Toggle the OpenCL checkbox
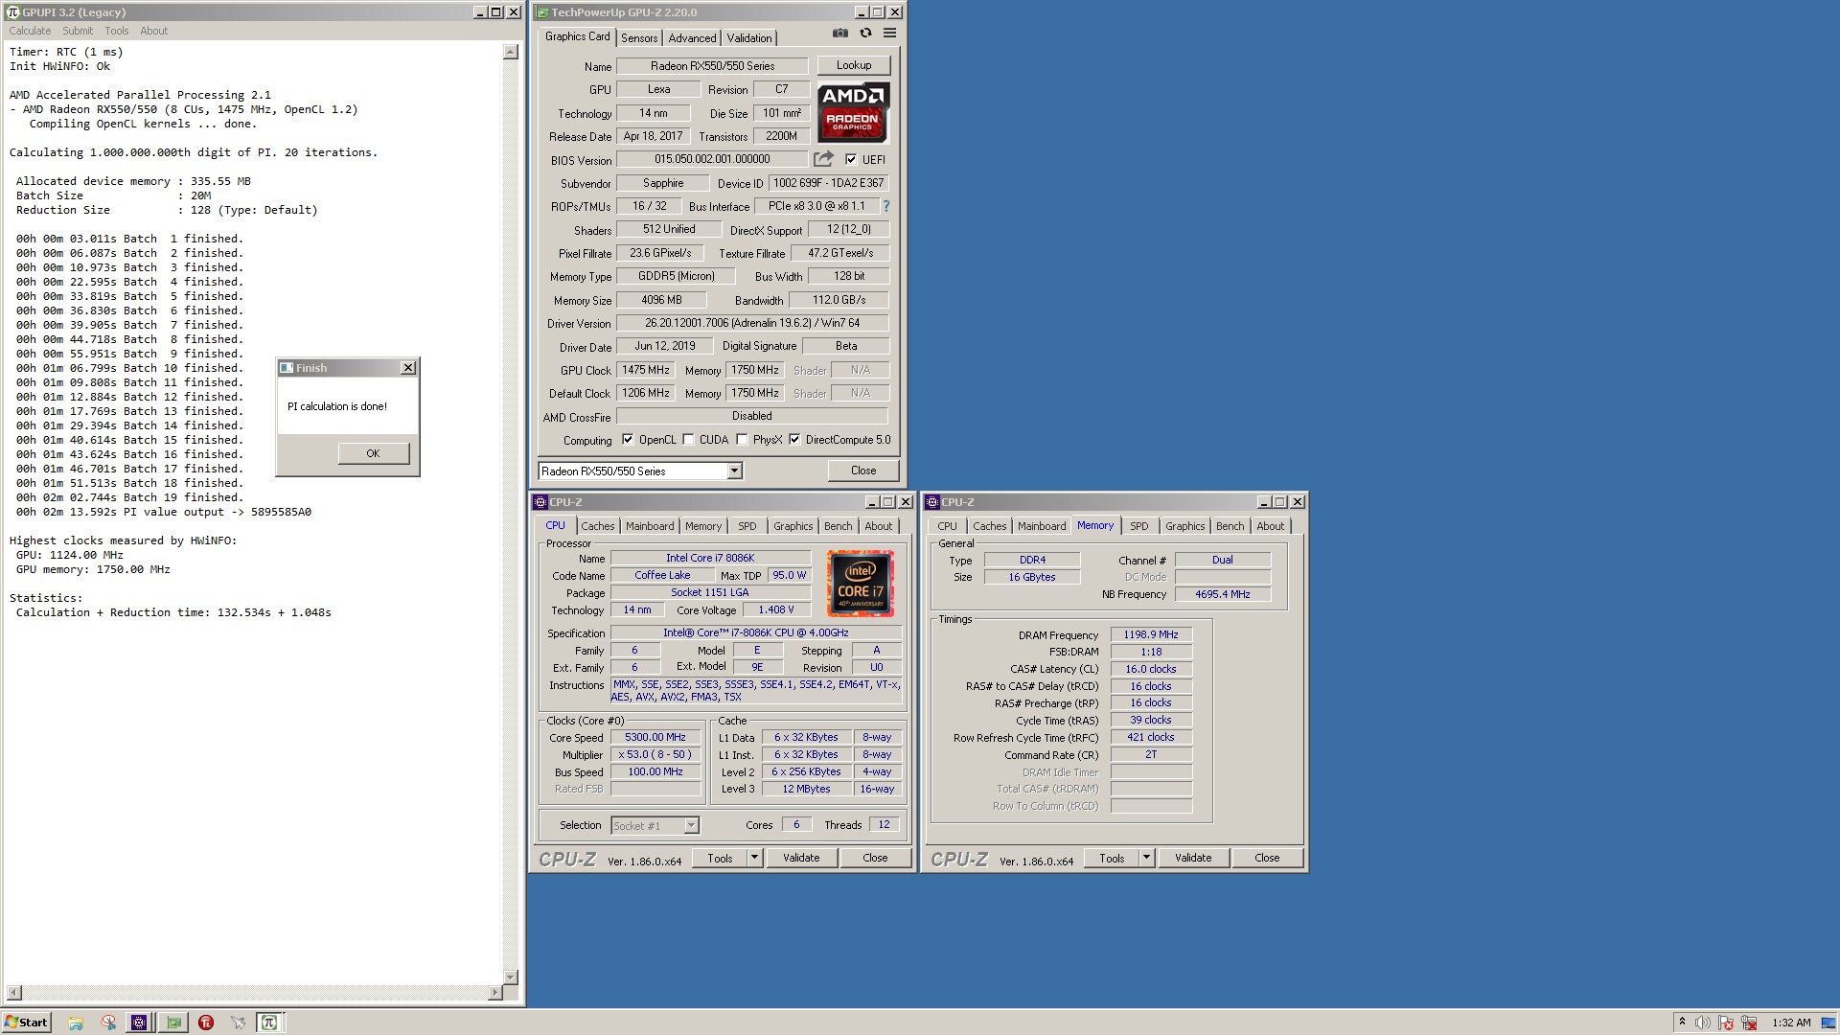 (x=628, y=440)
